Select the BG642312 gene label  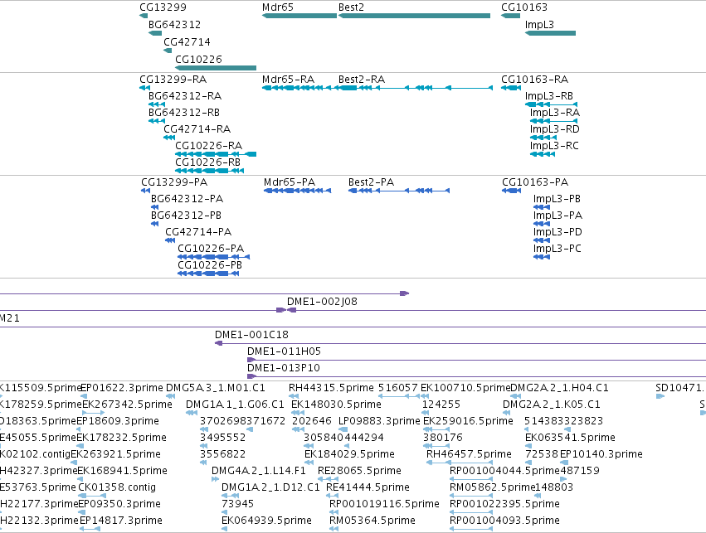point(174,25)
